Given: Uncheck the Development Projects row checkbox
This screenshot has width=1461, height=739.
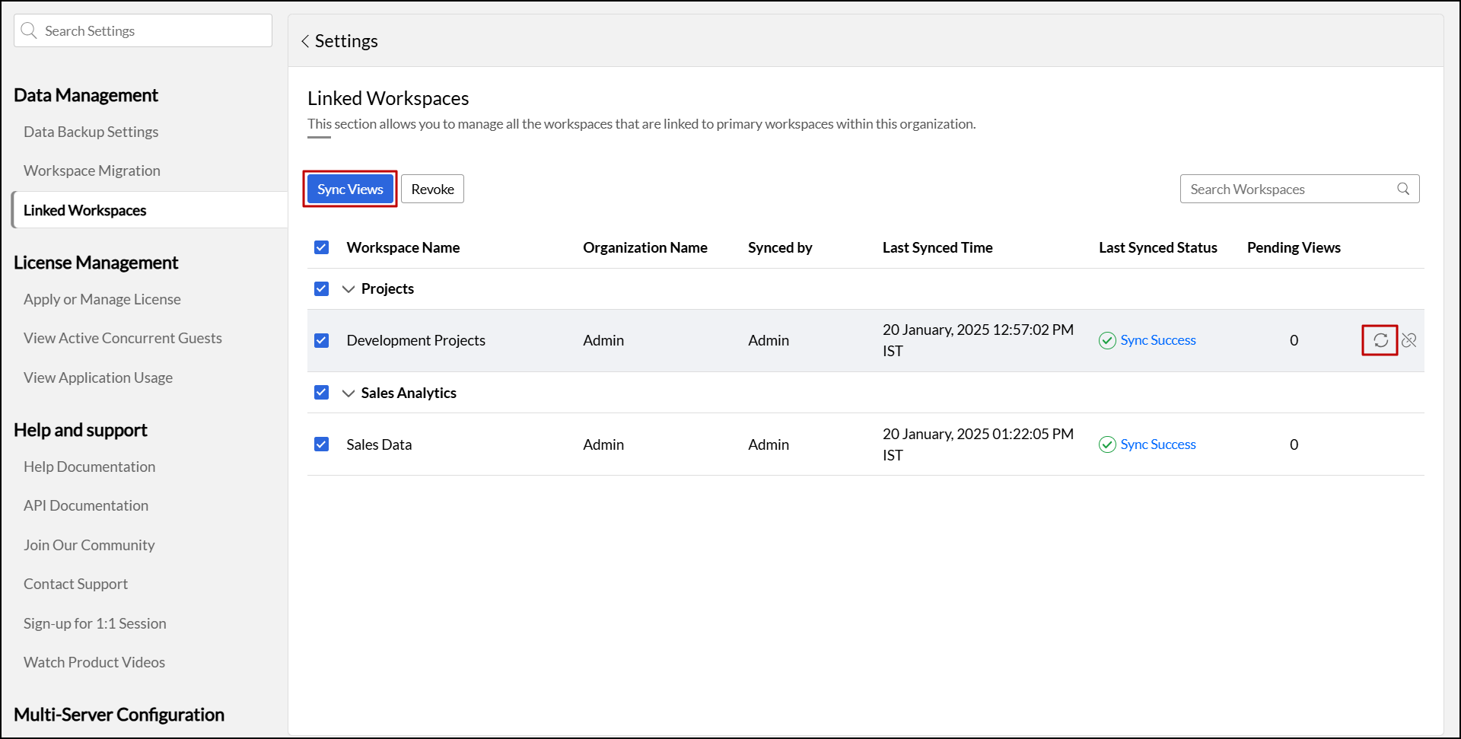Looking at the screenshot, I should 321,340.
